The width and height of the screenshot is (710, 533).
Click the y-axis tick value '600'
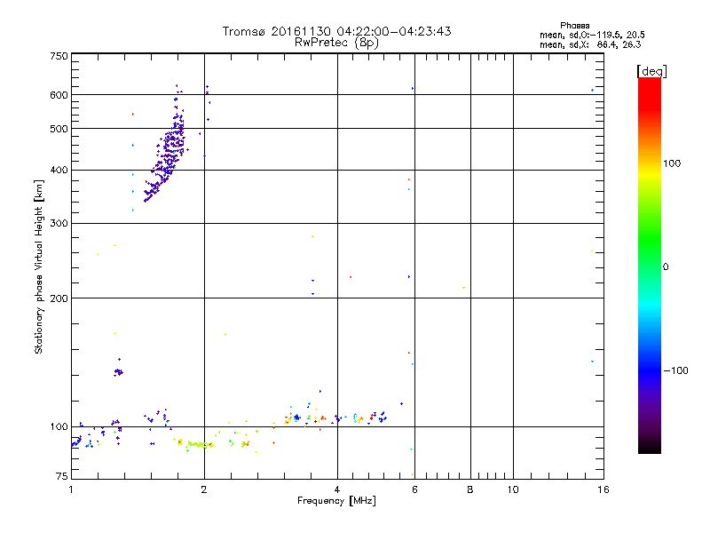(59, 95)
